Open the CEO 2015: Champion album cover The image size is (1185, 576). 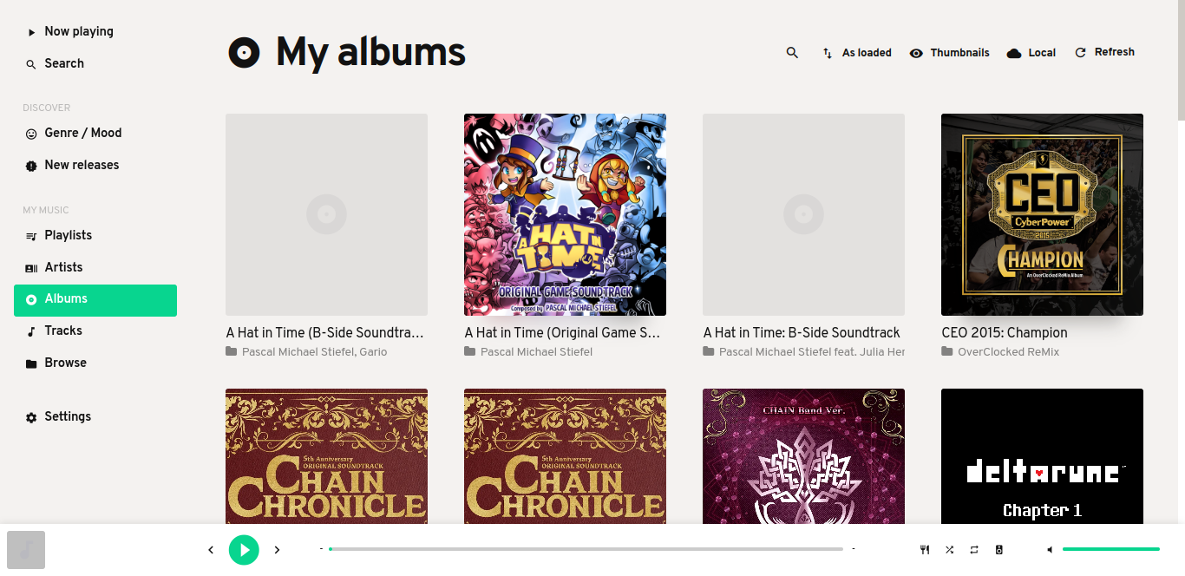(1042, 214)
